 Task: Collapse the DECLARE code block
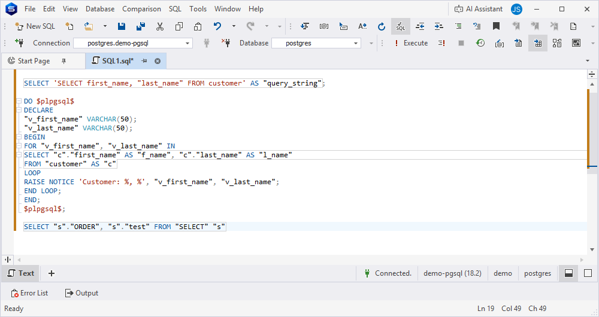(19, 110)
